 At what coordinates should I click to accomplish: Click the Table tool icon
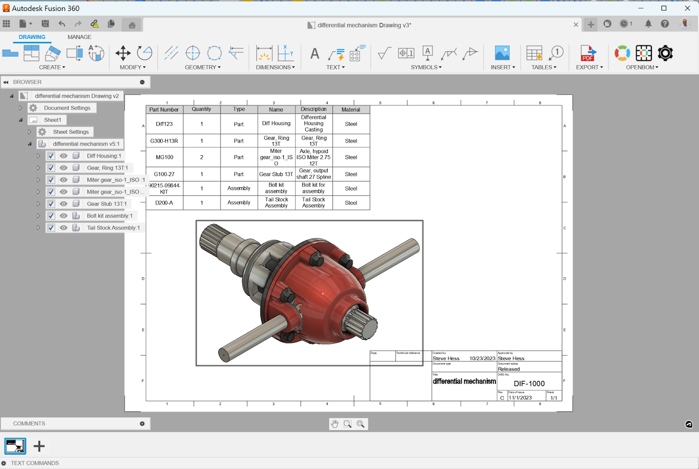[x=534, y=53]
